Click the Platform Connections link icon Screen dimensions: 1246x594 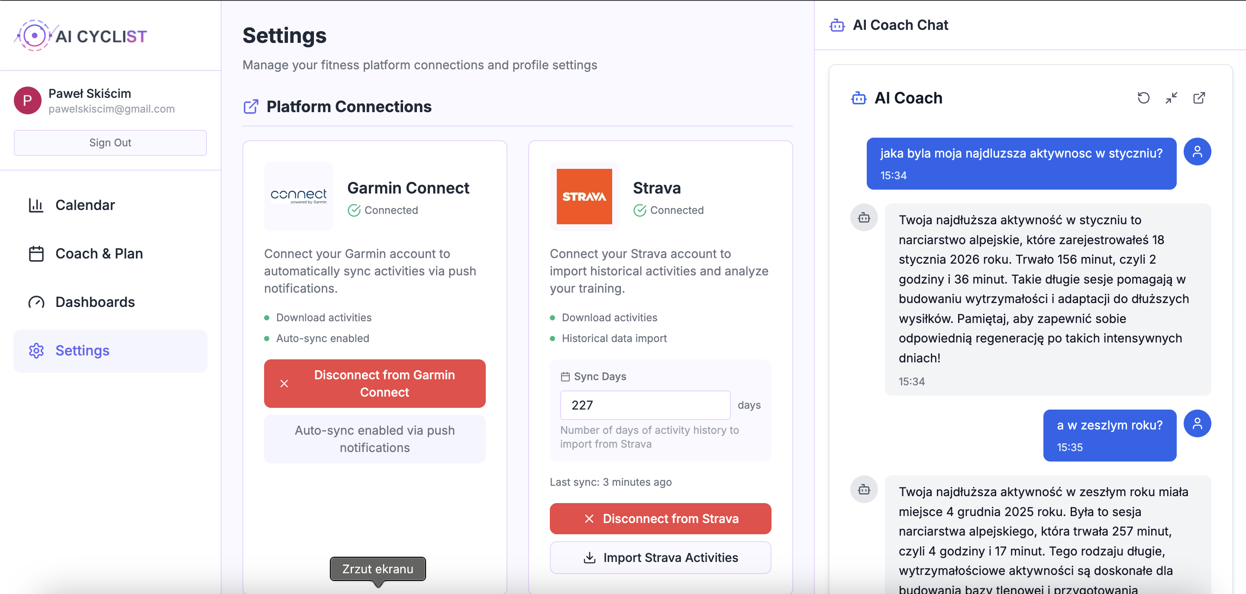pos(251,107)
